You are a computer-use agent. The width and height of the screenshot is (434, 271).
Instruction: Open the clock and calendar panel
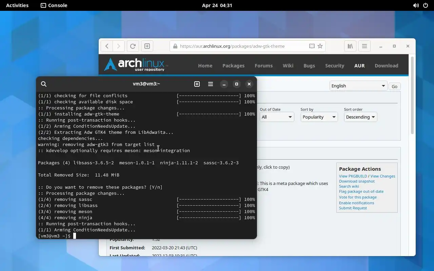click(x=217, y=5)
